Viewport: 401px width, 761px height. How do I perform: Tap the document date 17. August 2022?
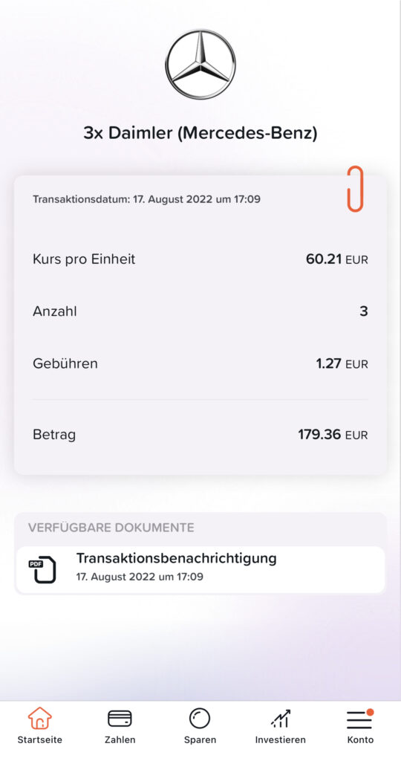click(x=140, y=577)
